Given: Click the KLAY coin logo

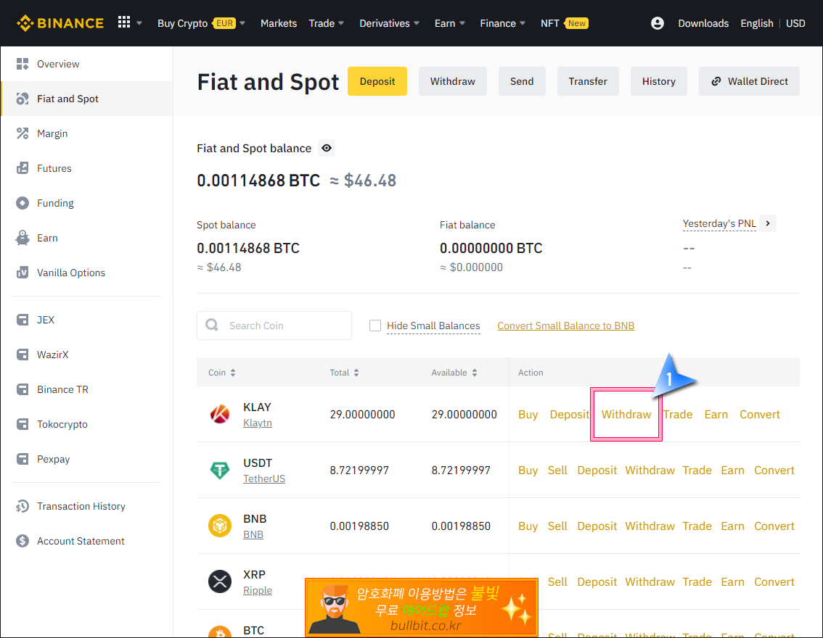Looking at the screenshot, I should click(x=220, y=414).
